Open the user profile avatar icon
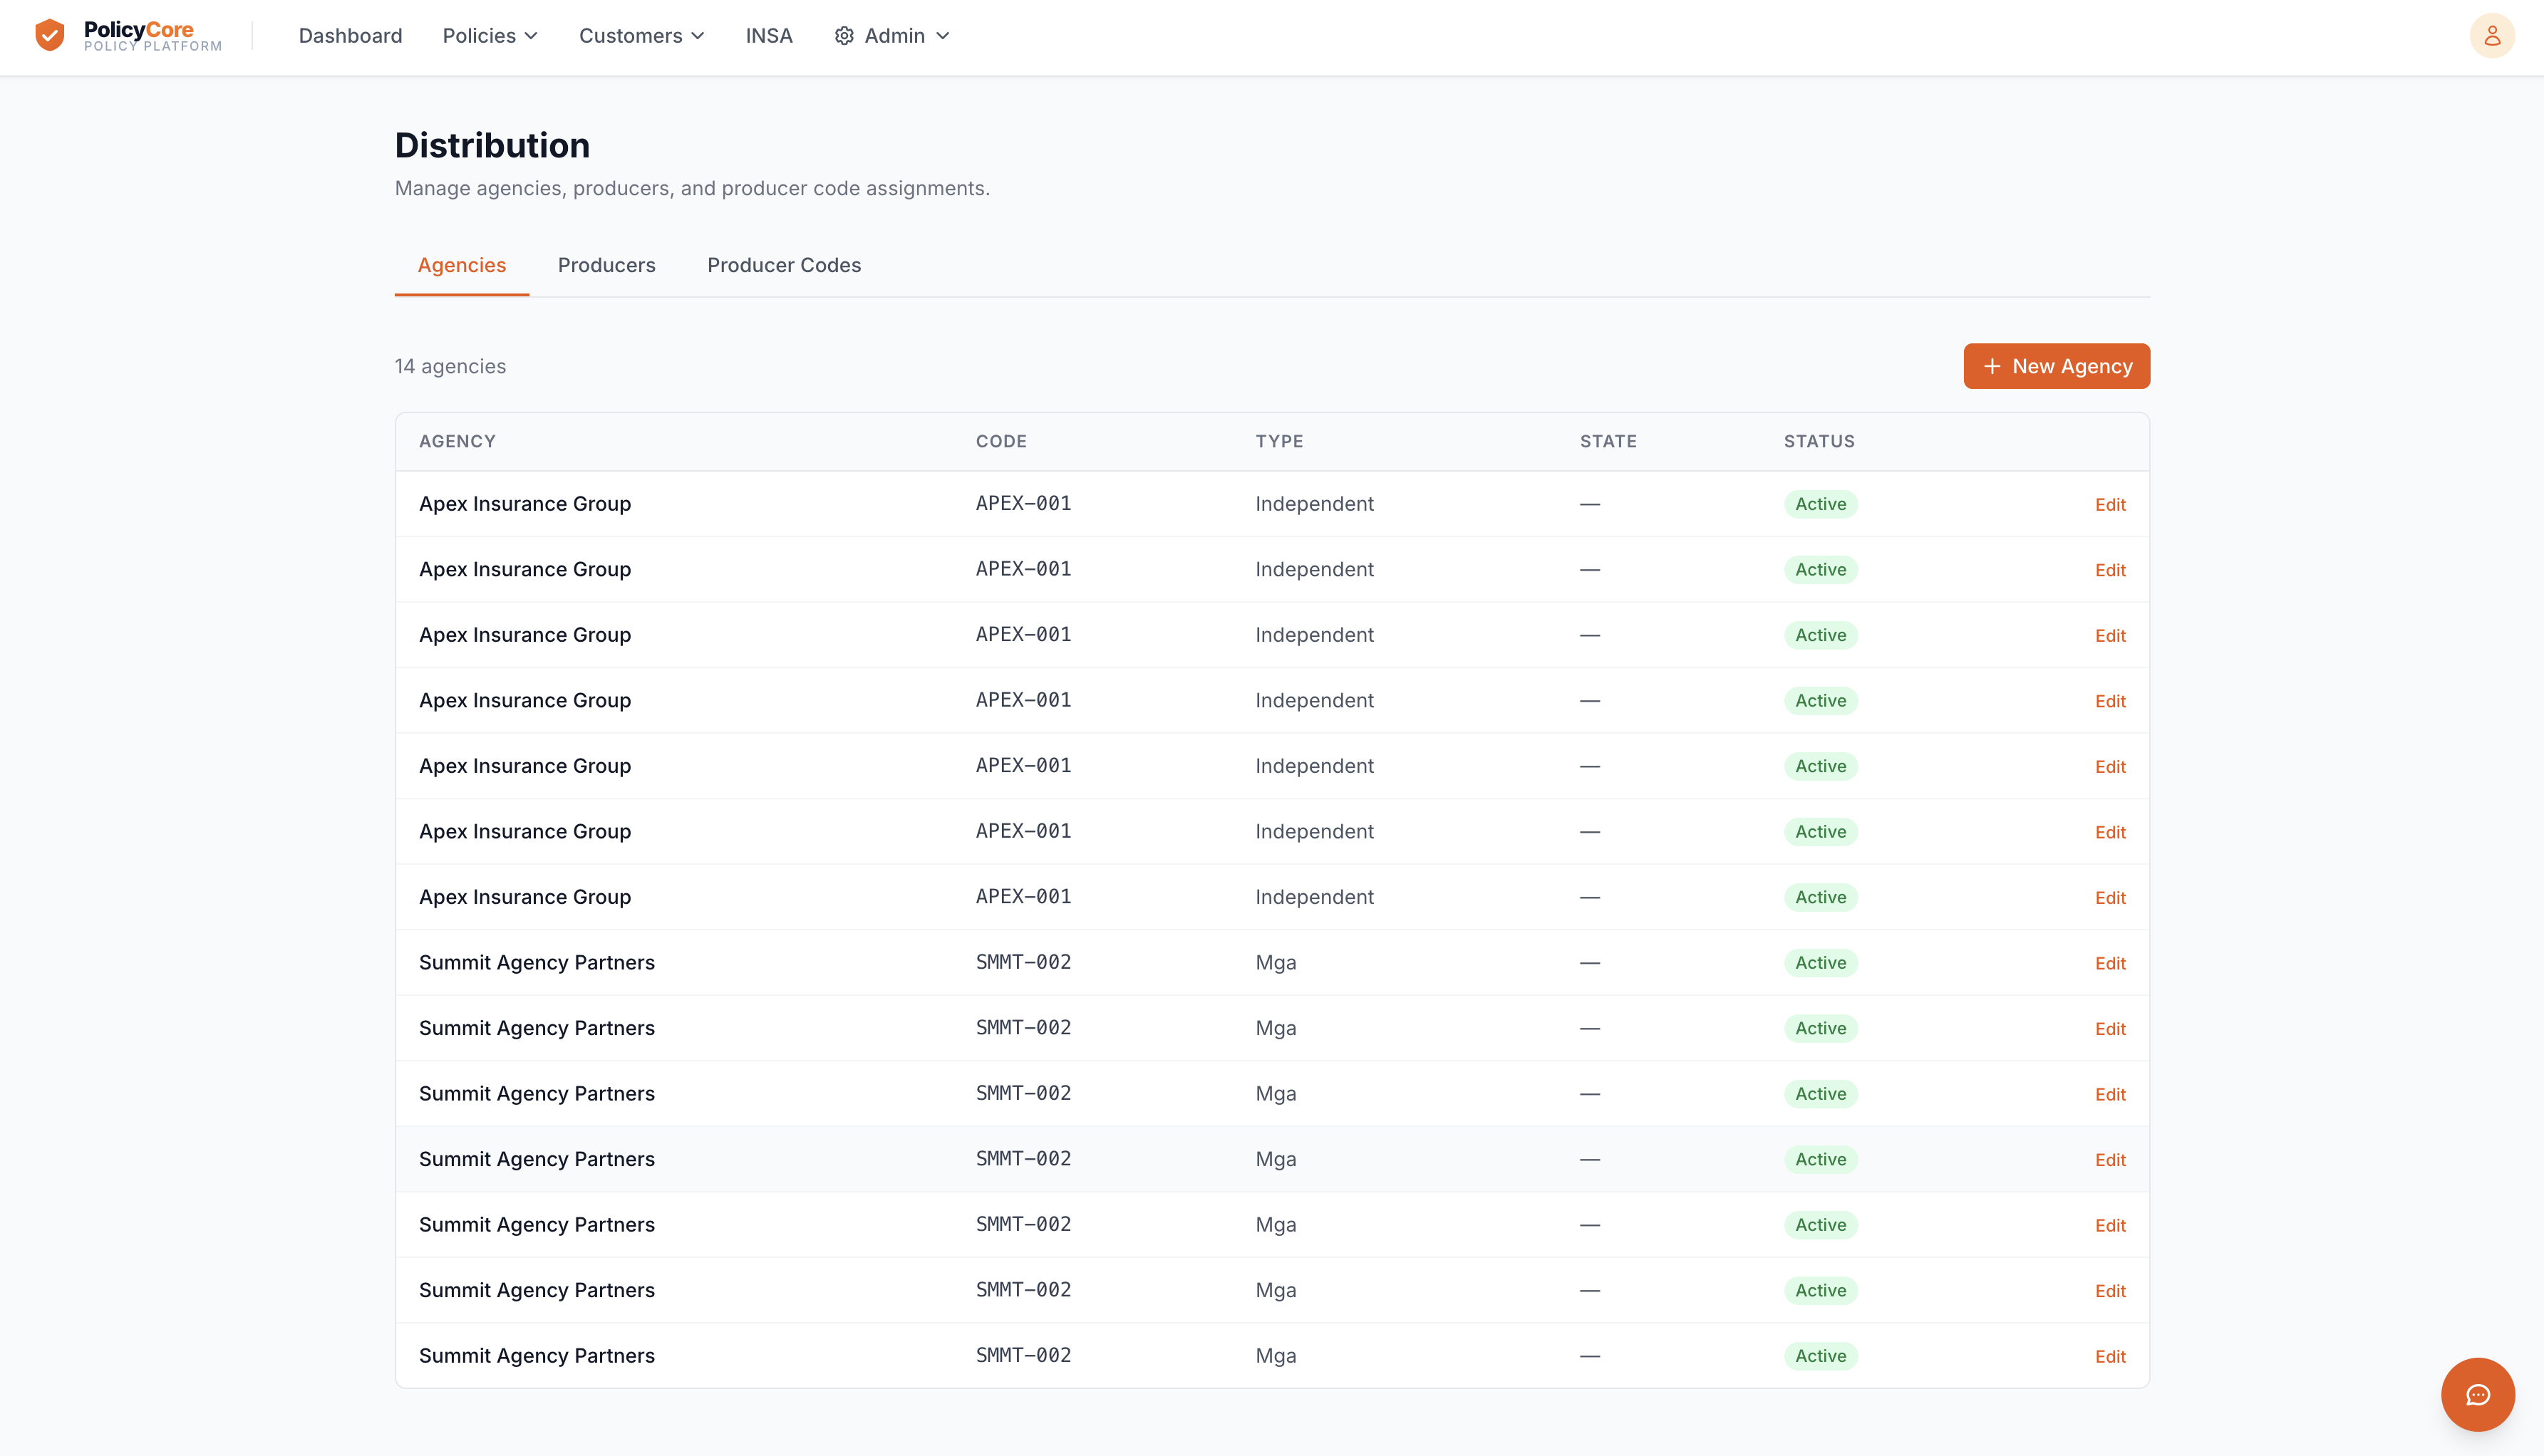This screenshot has width=2544, height=1456. click(2492, 36)
